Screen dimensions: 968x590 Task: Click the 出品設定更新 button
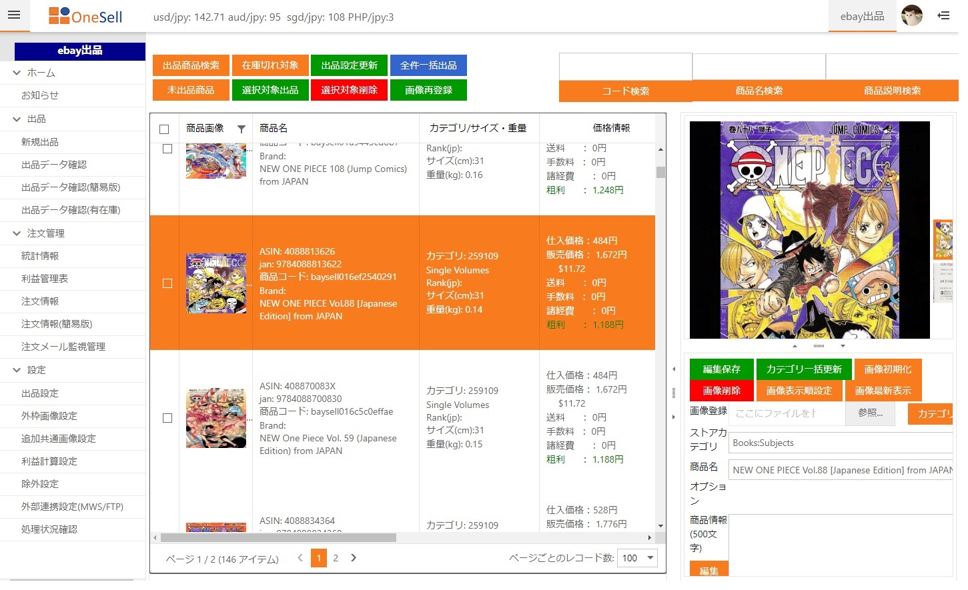[349, 65]
